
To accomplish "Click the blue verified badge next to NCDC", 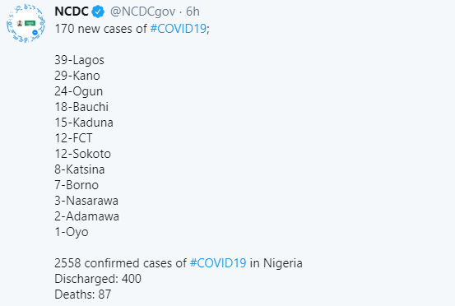I will (98, 12).
